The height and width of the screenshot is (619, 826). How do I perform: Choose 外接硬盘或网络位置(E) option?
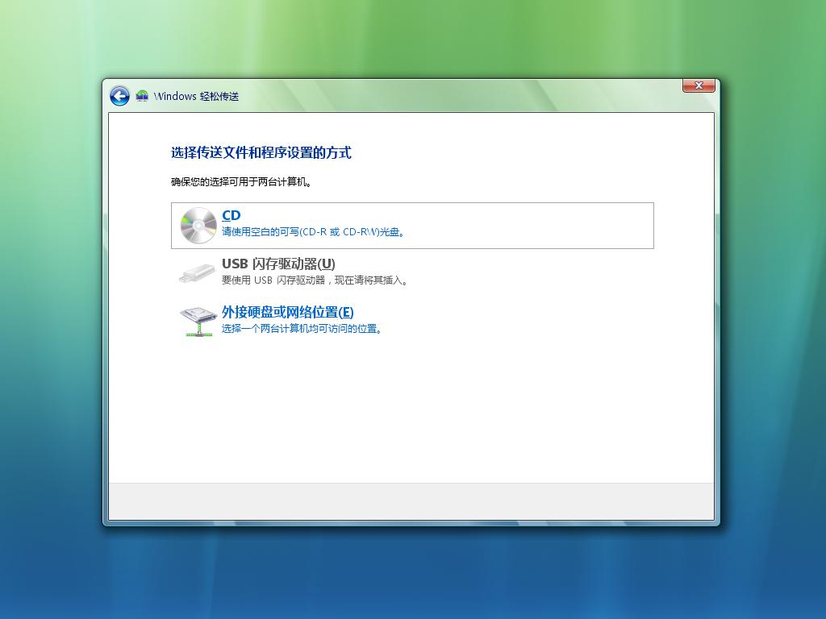[x=288, y=312]
